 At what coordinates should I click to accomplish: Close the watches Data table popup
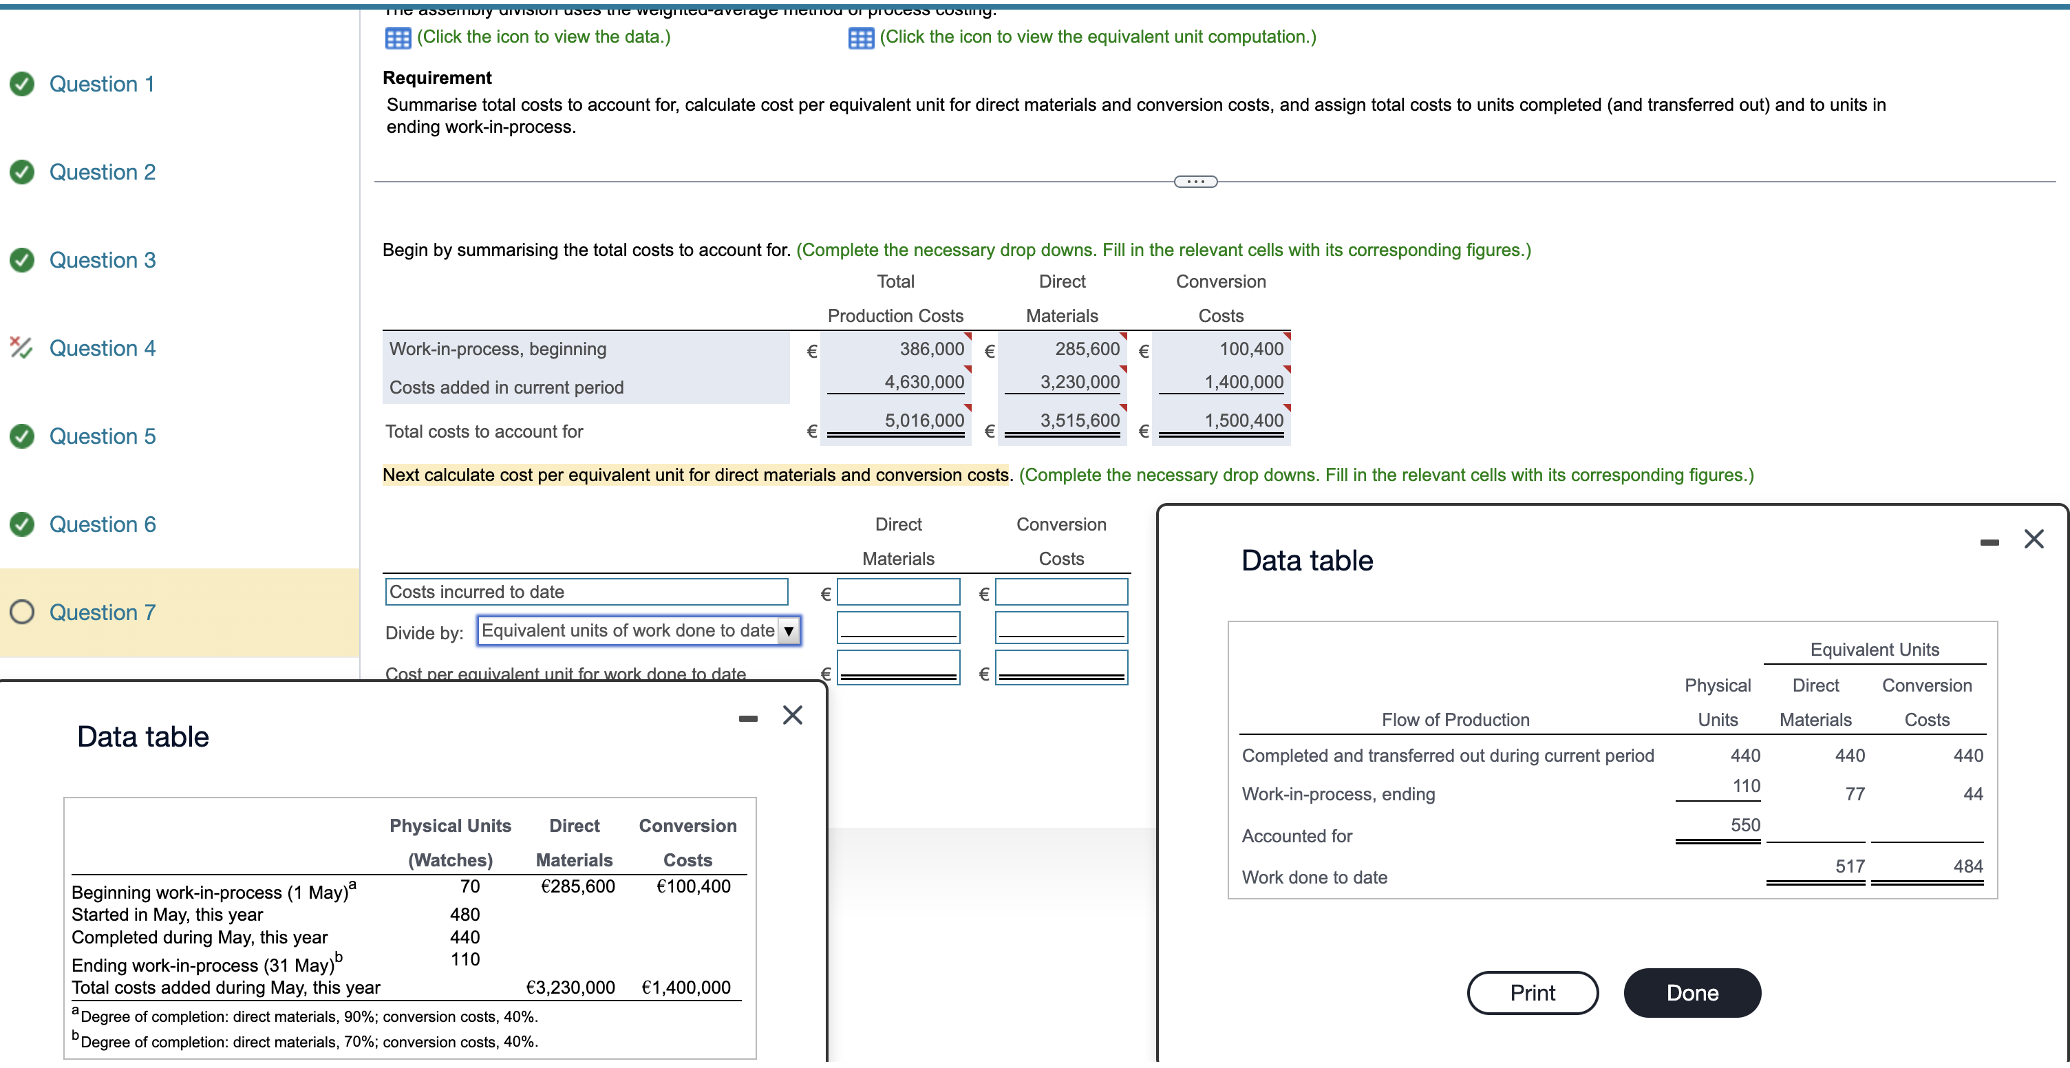coord(792,714)
